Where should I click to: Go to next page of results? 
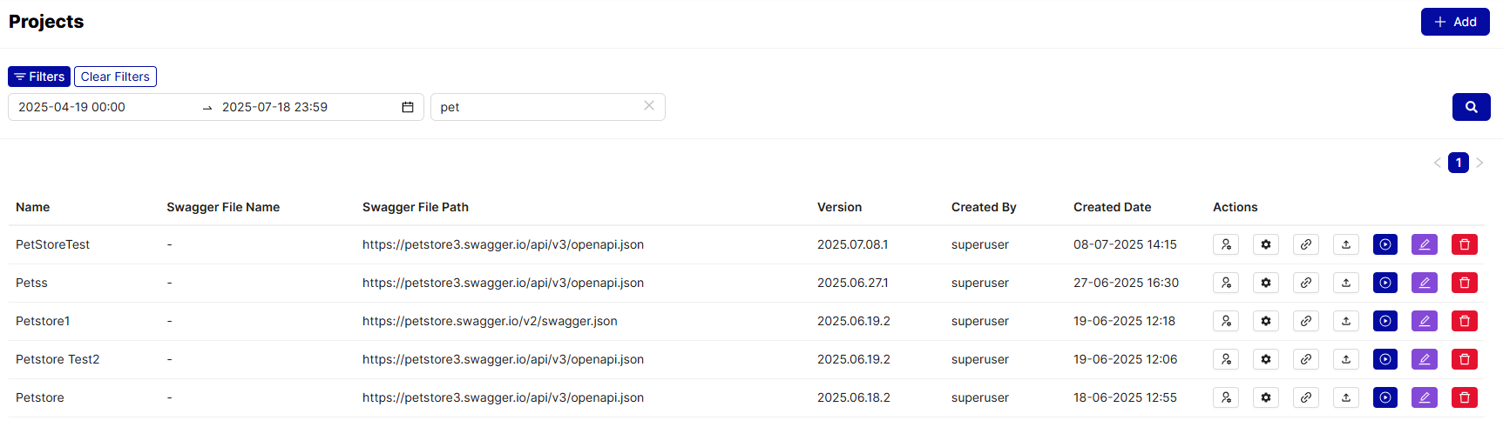[x=1479, y=163]
